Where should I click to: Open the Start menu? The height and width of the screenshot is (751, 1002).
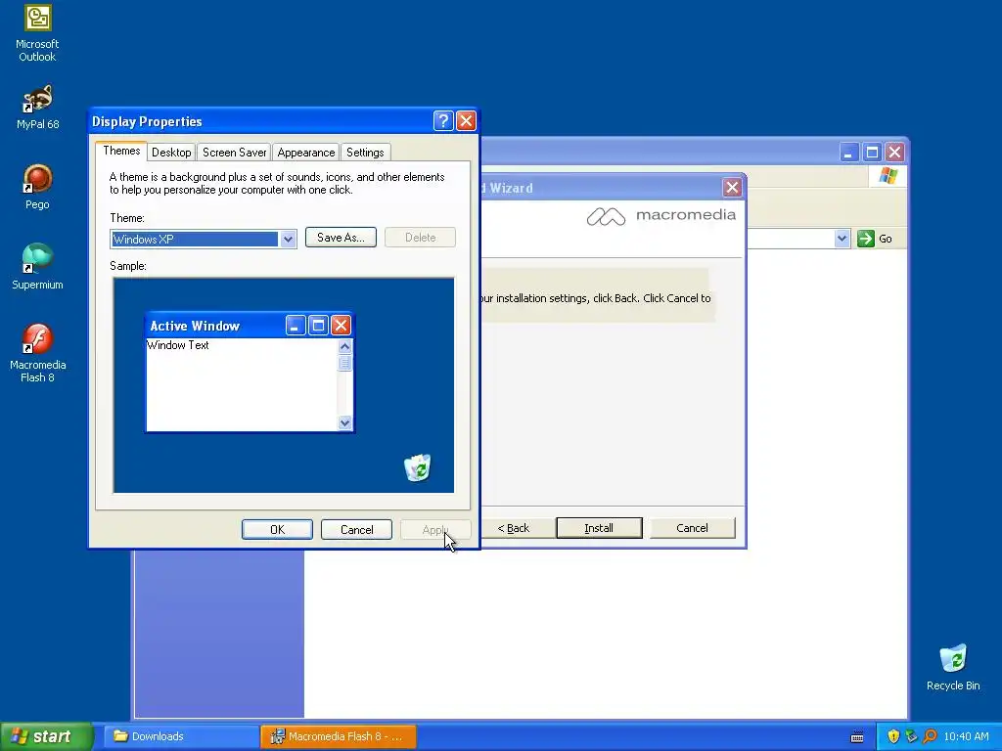(47, 736)
